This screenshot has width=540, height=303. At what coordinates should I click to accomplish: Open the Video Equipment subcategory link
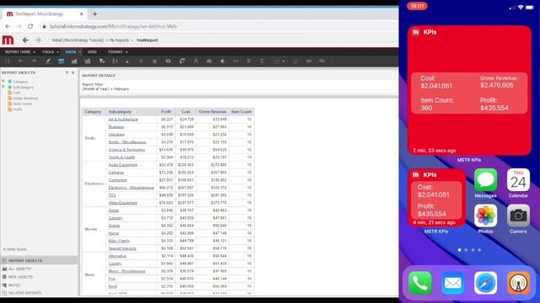pos(122,203)
